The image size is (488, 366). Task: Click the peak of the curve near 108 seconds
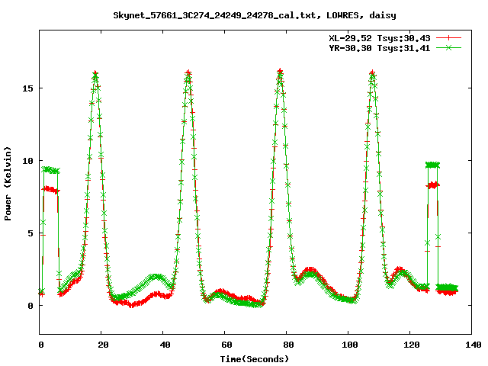click(372, 73)
